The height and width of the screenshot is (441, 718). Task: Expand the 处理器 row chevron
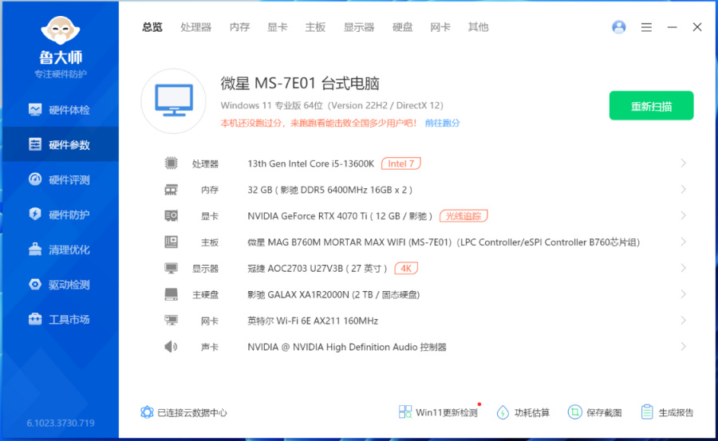(683, 163)
